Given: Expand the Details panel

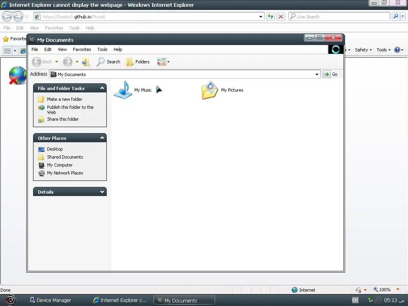Looking at the screenshot, I should (102, 192).
